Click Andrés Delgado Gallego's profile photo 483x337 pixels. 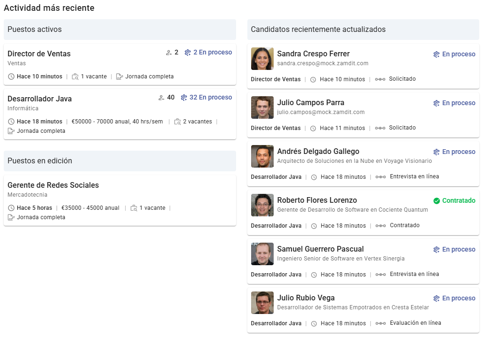point(262,156)
